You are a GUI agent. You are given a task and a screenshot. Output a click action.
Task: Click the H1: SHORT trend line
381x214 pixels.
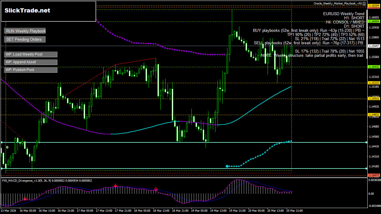(x=354, y=18)
